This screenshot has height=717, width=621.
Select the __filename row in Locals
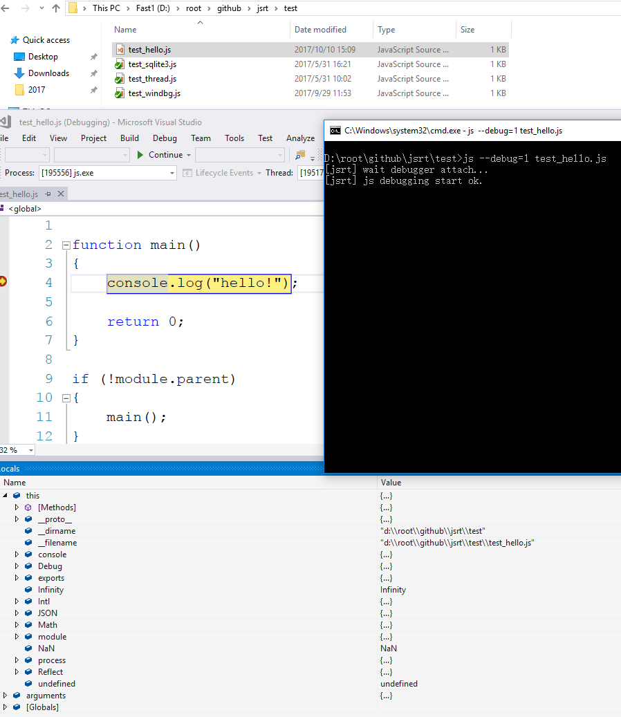point(310,543)
